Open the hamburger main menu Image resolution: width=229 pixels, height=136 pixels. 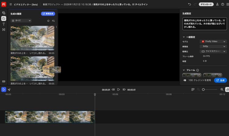point(10,4)
